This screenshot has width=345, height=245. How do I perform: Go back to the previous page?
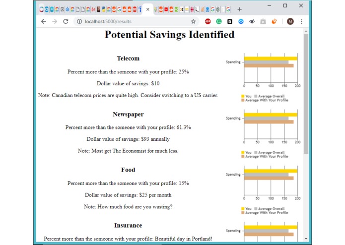click(x=44, y=21)
